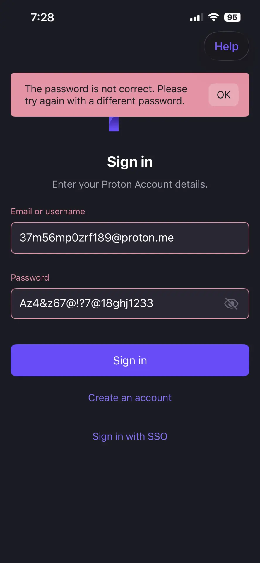Image resolution: width=260 pixels, height=563 pixels.
Task: Tap Enter your Proton Account details text
Action: [x=130, y=184]
